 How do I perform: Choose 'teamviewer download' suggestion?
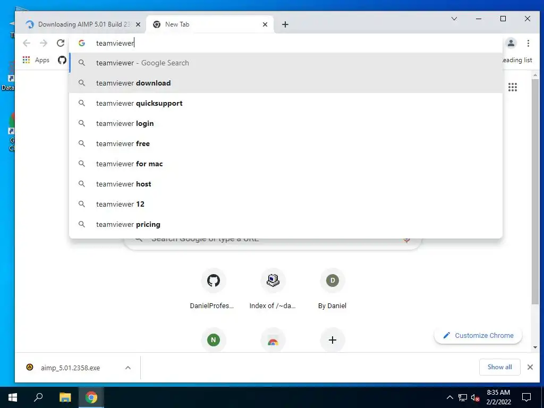click(286, 83)
